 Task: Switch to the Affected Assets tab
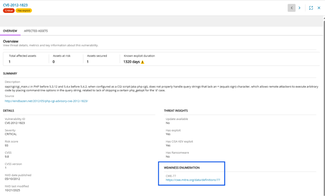[36, 31]
